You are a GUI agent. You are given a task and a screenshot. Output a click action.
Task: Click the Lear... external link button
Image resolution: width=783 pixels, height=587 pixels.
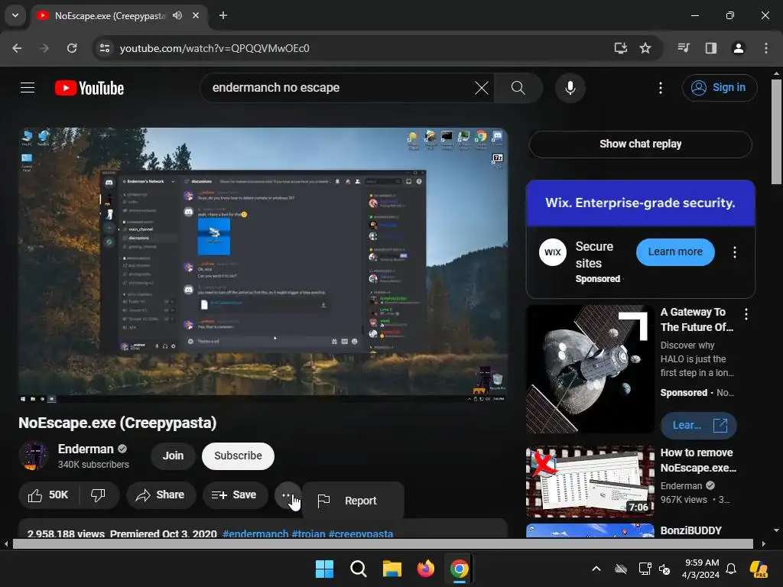[x=698, y=425]
